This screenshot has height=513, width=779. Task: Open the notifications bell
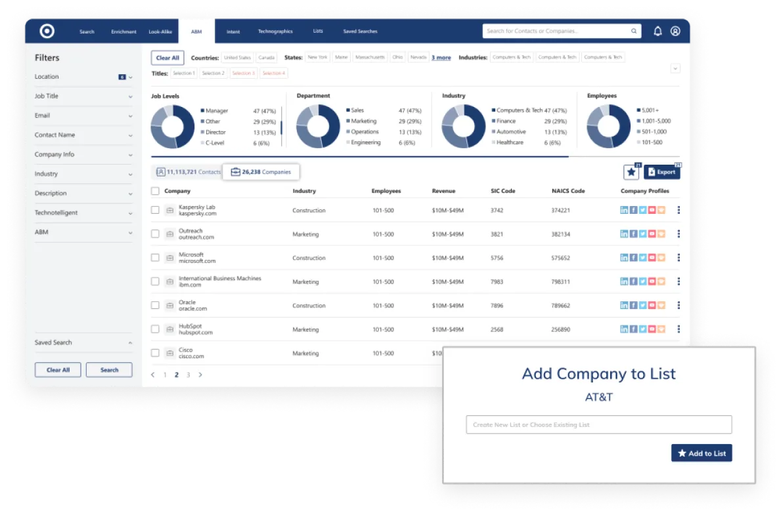click(657, 31)
